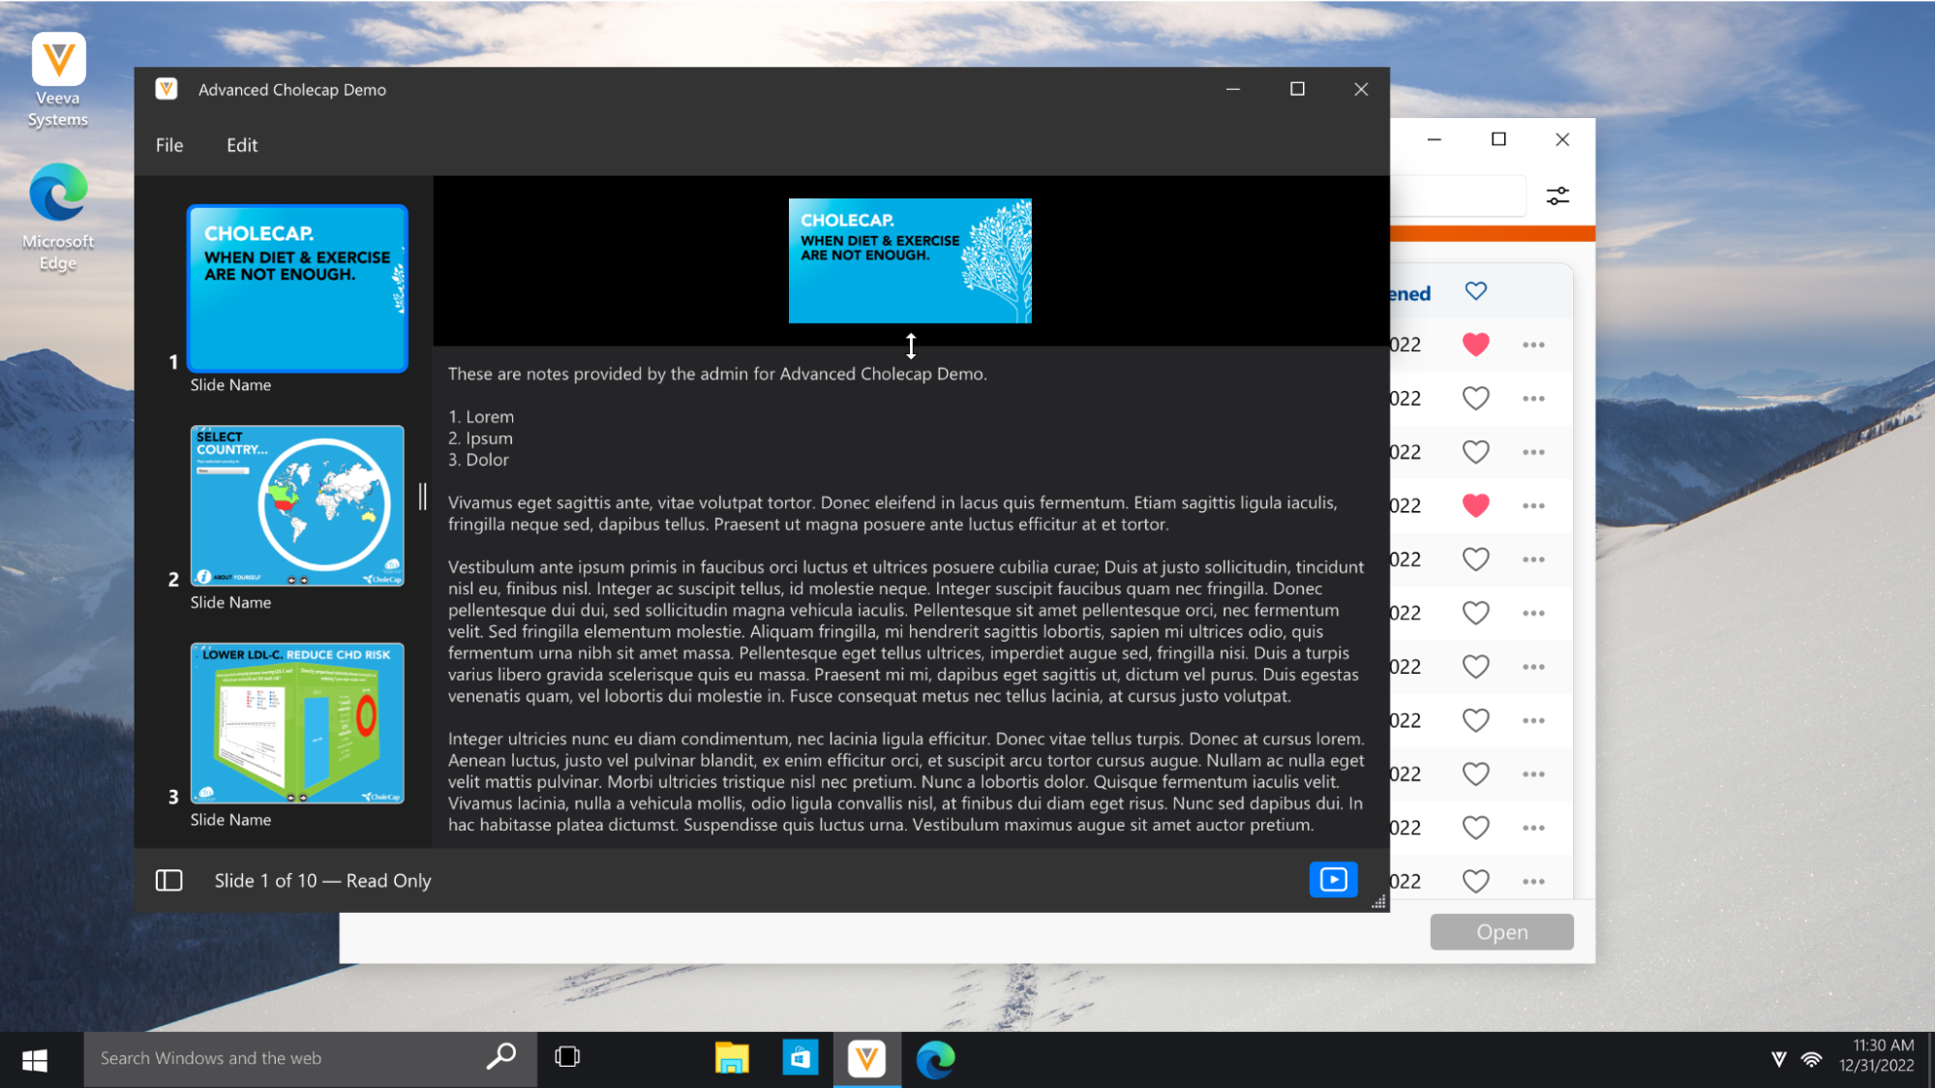Grab the notes pane resize splitter
The height and width of the screenshot is (1089, 1935).
[x=910, y=346]
